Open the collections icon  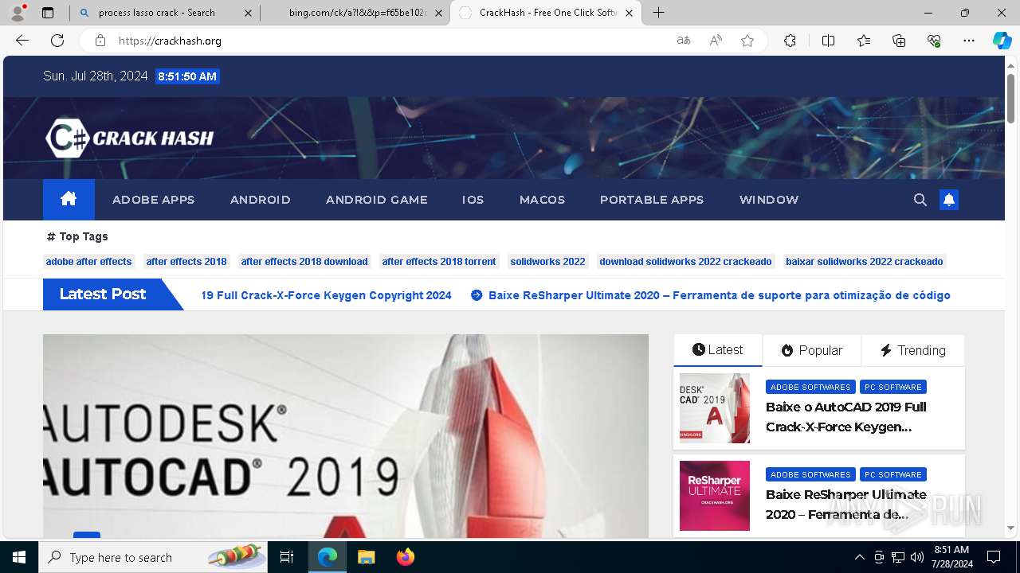899,41
